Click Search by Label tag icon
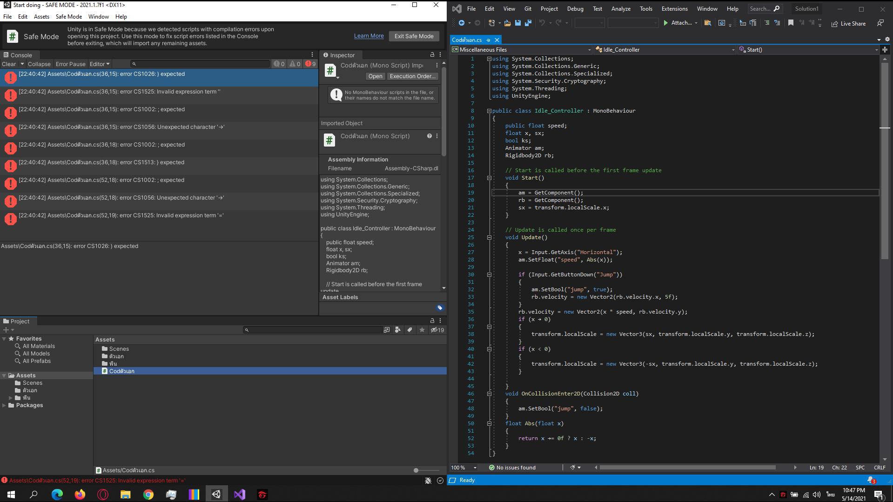 [410, 330]
